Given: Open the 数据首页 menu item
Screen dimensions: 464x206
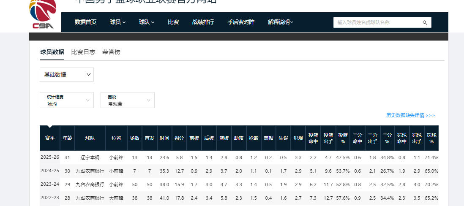Looking at the screenshot, I should (x=85, y=22).
